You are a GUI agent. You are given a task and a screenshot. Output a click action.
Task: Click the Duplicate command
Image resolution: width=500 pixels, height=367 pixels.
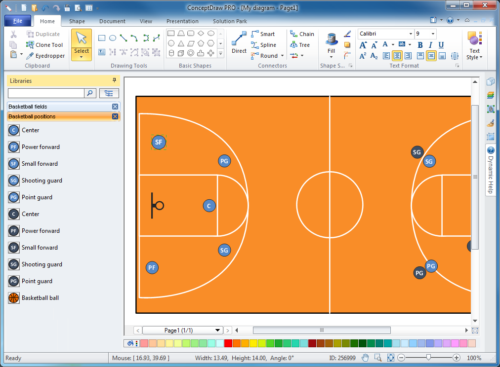tap(43, 34)
